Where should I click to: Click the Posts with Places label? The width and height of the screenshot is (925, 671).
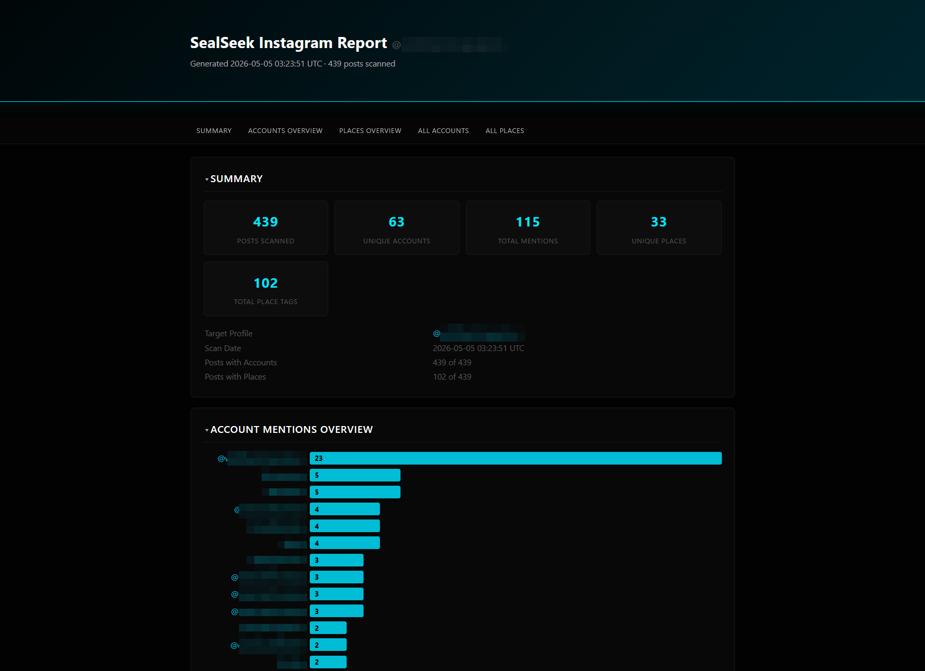tap(235, 377)
